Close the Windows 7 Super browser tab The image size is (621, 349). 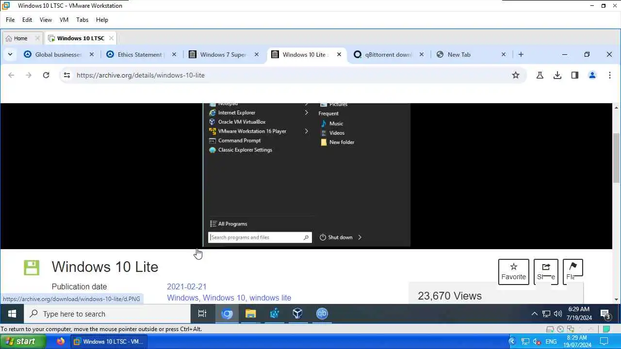pos(257,55)
